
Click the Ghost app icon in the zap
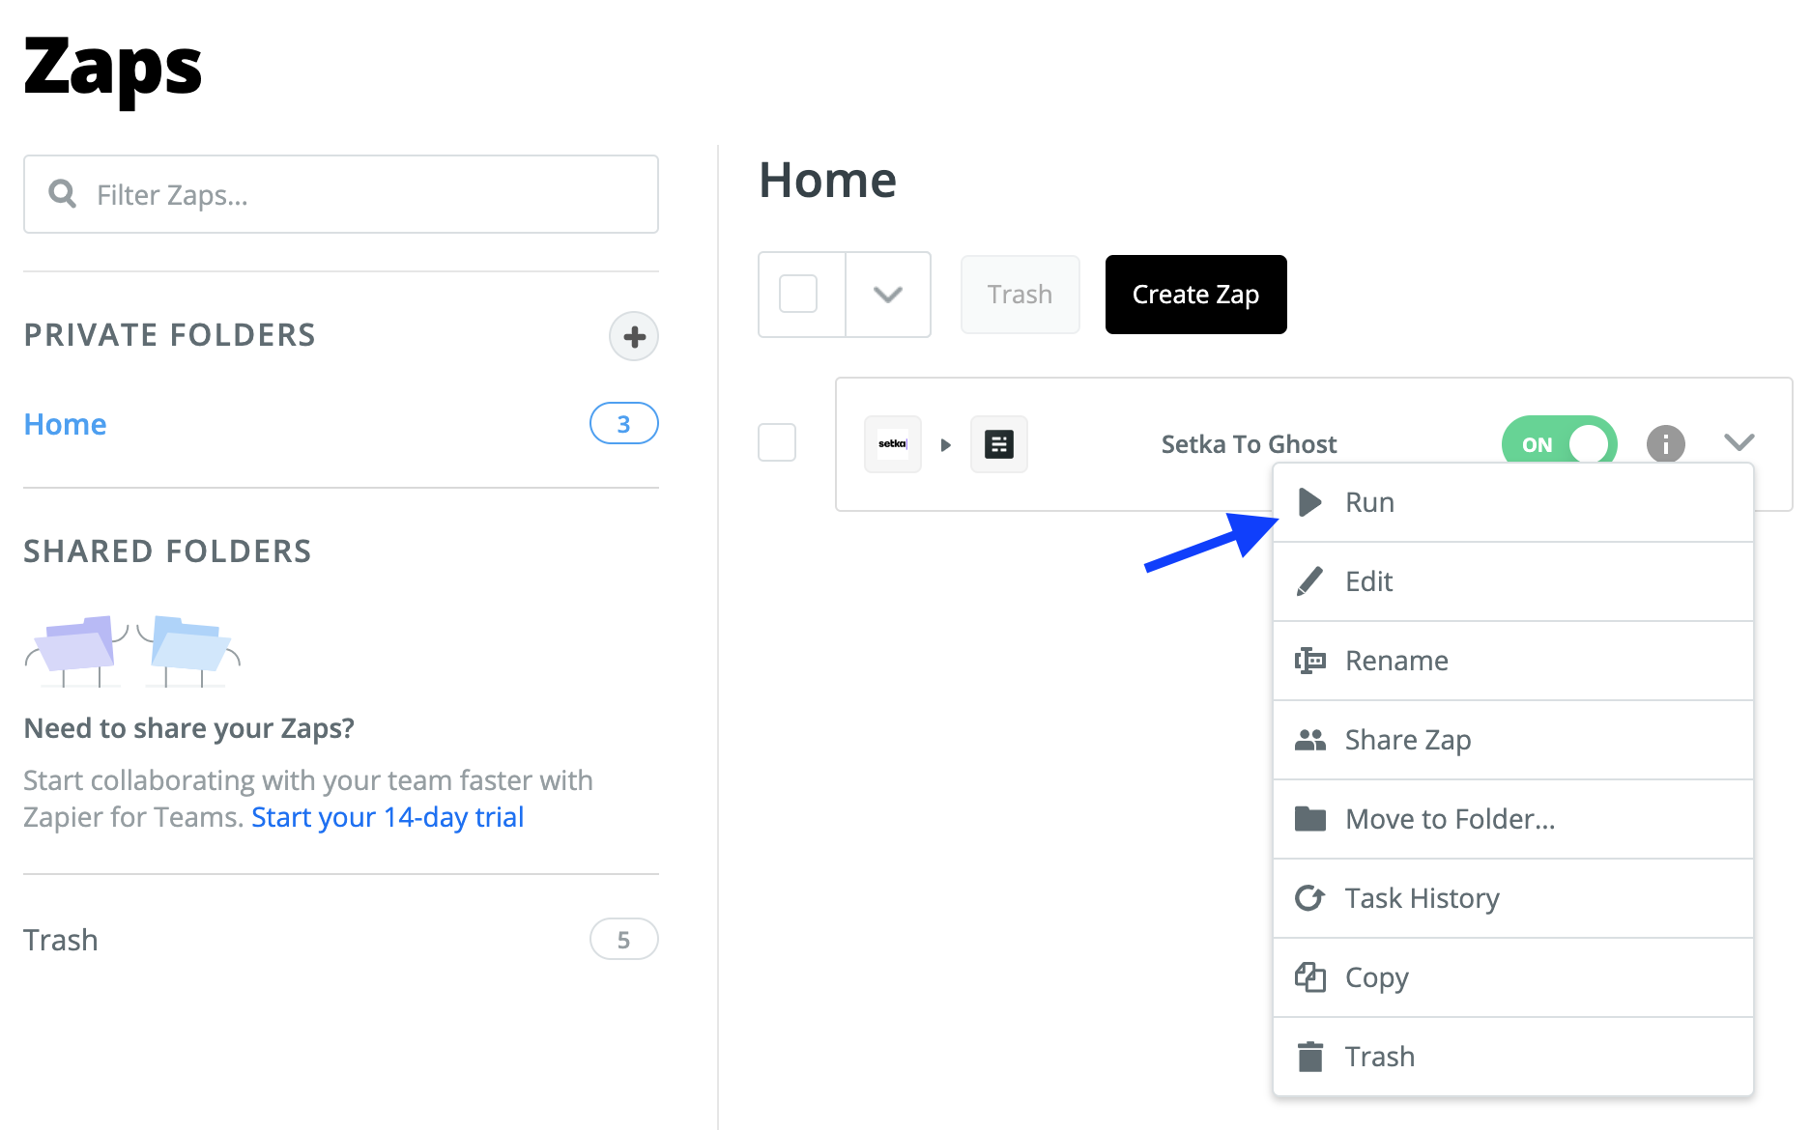[x=998, y=444]
